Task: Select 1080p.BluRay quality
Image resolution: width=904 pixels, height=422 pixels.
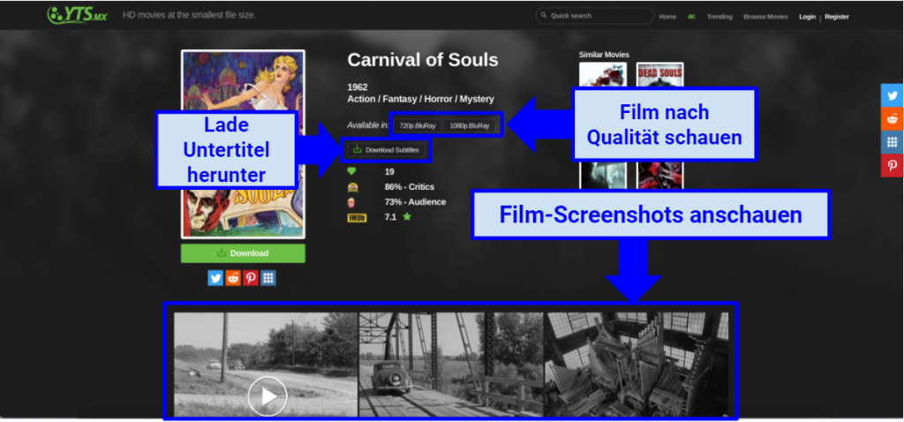Action: coord(470,125)
